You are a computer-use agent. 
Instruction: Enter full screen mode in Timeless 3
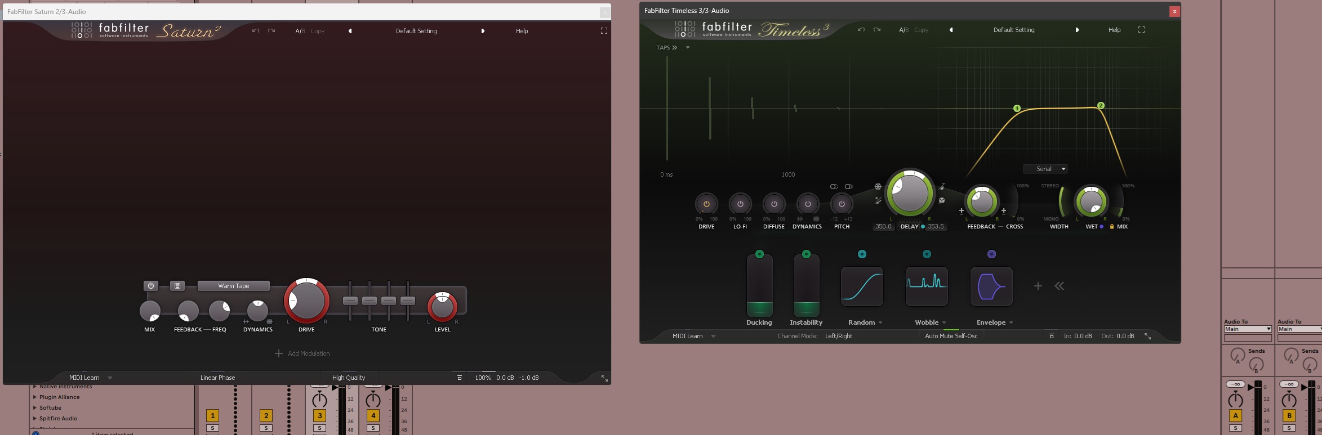coord(1141,30)
